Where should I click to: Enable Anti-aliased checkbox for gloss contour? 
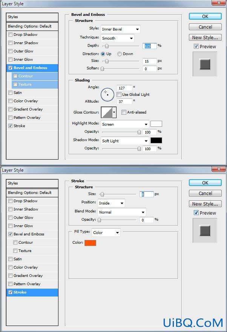124,112
